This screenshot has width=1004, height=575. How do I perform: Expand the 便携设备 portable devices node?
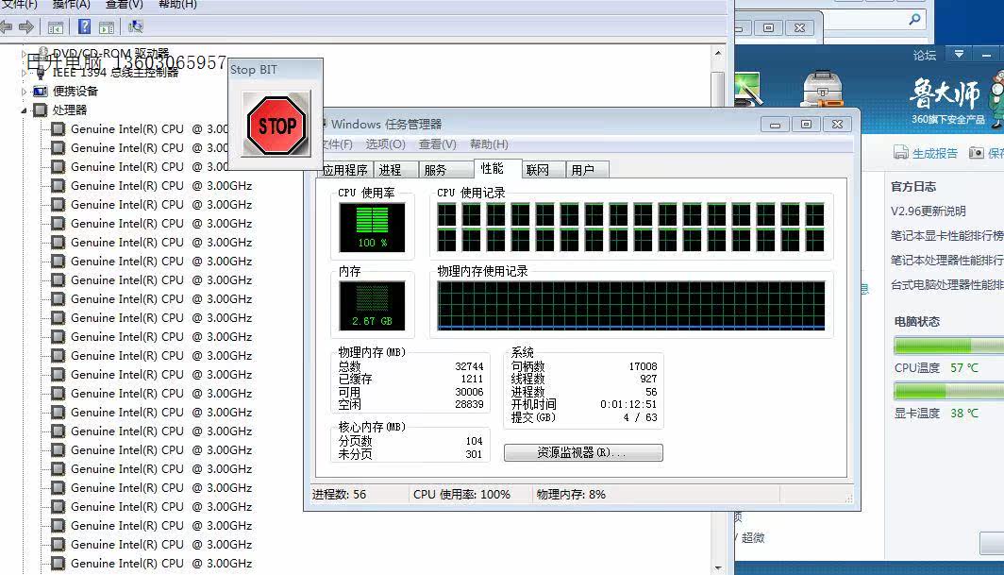pyautogui.click(x=25, y=92)
